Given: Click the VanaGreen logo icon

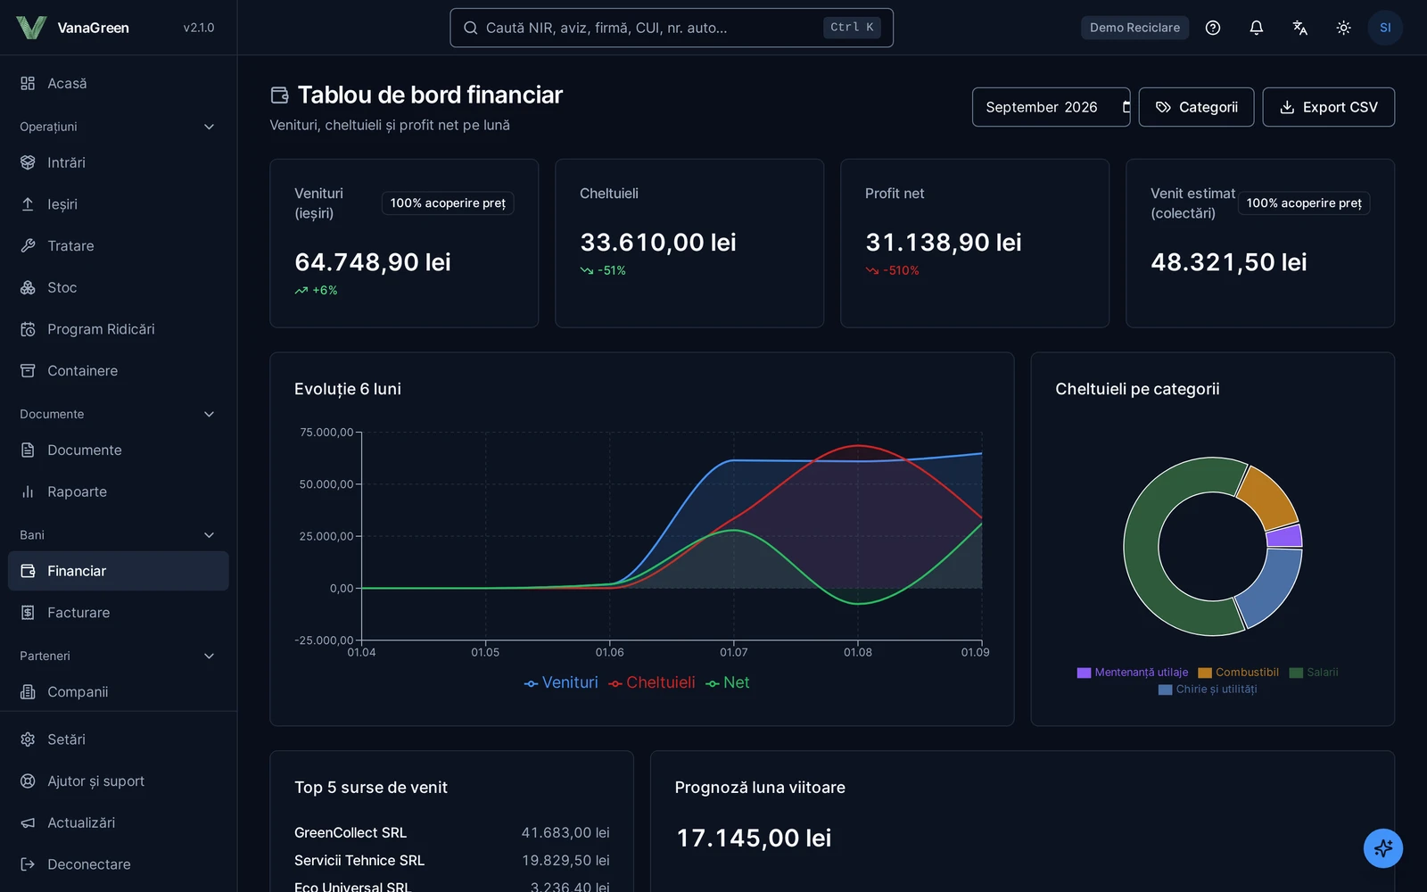Looking at the screenshot, I should pos(31,28).
